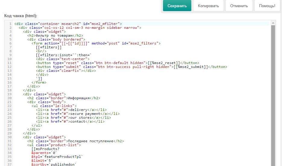This screenshot has height=166, width=282.
Task: Click the [[msProducts? snippet call line
Action: [45, 149]
